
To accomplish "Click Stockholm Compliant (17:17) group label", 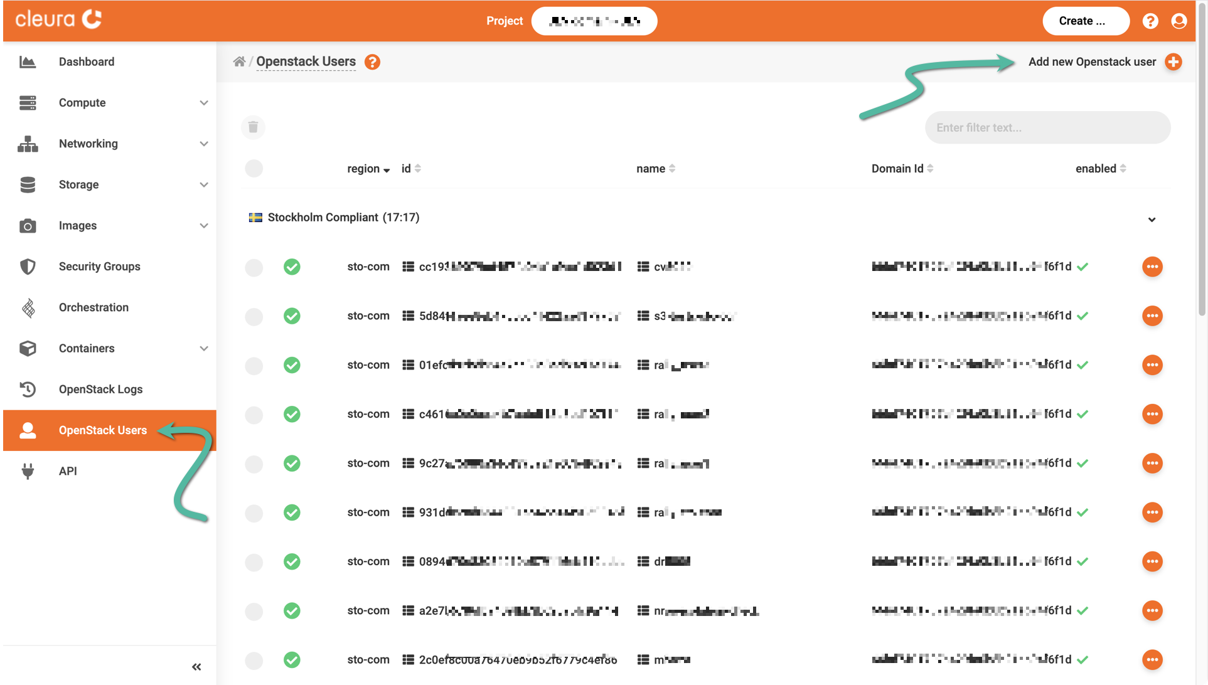I will click(x=343, y=218).
